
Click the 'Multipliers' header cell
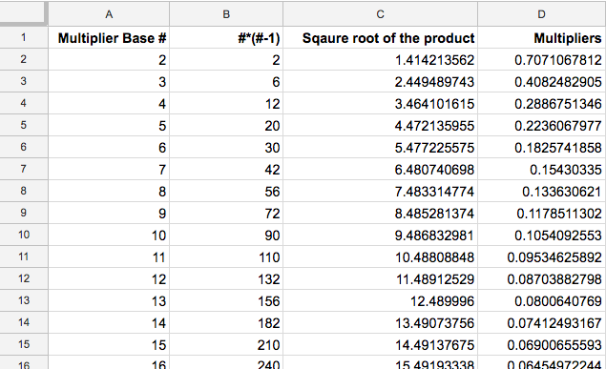pyautogui.click(x=542, y=37)
